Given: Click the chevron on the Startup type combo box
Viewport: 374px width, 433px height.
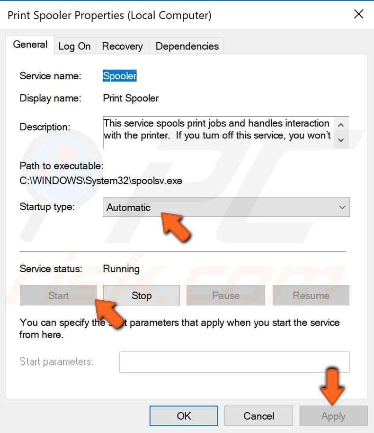Looking at the screenshot, I should pos(342,207).
